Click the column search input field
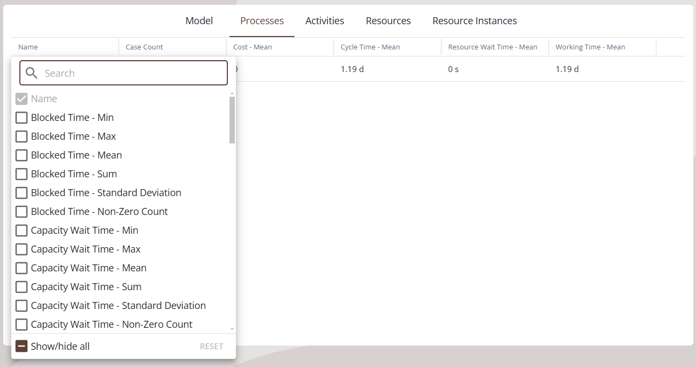This screenshot has height=367, width=696. pyautogui.click(x=134, y=73)
